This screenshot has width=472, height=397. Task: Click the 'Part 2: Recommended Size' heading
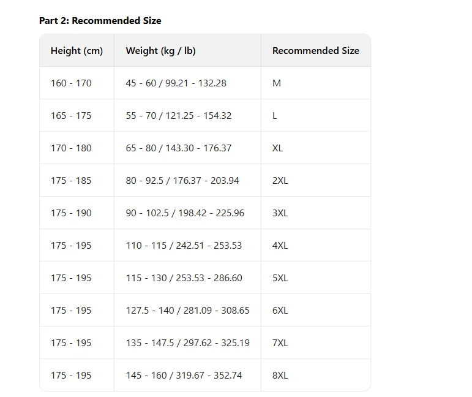[100, 21]
